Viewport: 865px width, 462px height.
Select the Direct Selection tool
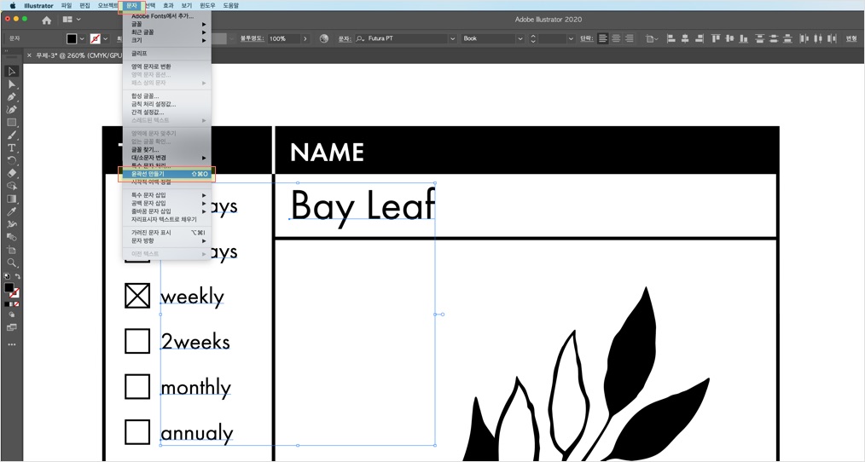[x=12, y=84]
